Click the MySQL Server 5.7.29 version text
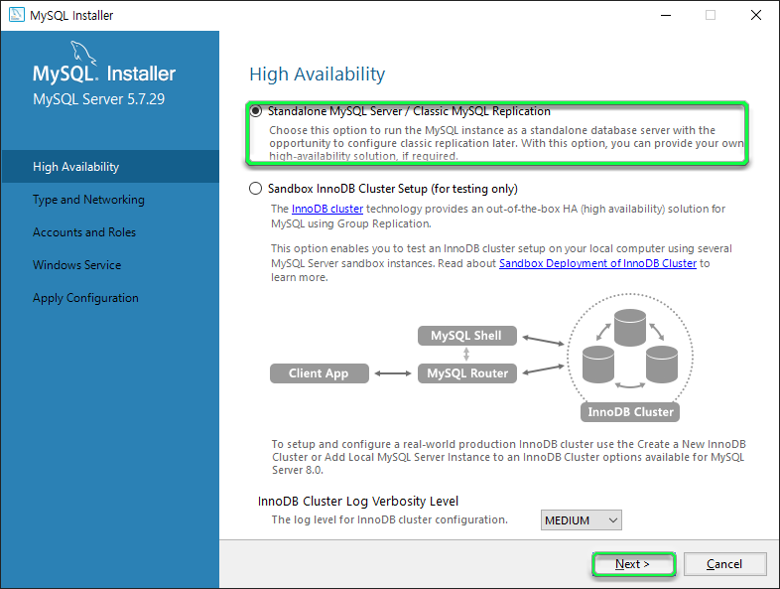This screenshot has width=780, height=589. (98, 99)
